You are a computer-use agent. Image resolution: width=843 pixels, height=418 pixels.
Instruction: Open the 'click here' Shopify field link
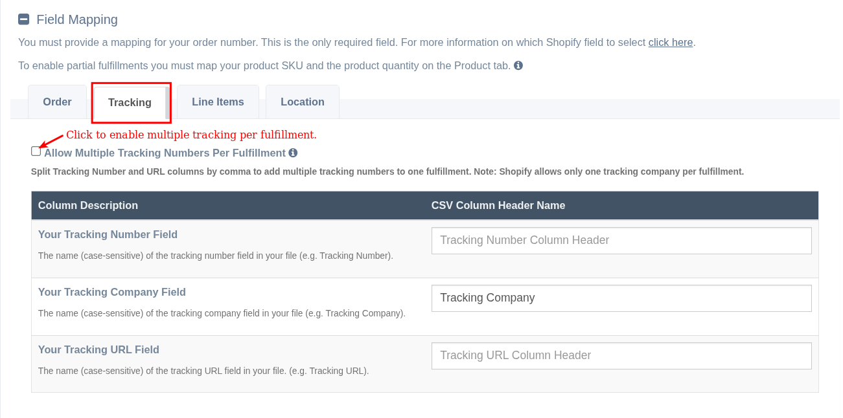click(x=671, y=42)
